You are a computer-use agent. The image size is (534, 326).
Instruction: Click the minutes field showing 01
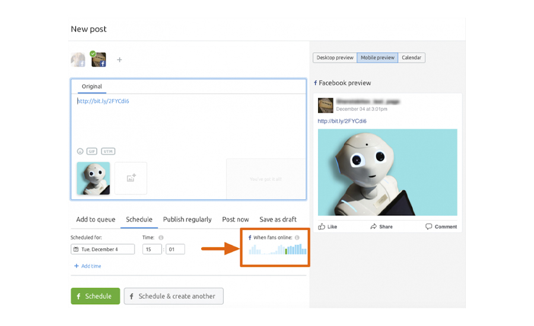tap(175, 250)
